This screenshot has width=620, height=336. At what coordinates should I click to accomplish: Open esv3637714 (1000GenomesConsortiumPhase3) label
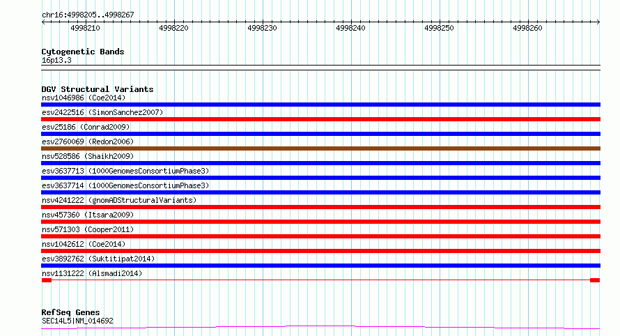(125, 185)
